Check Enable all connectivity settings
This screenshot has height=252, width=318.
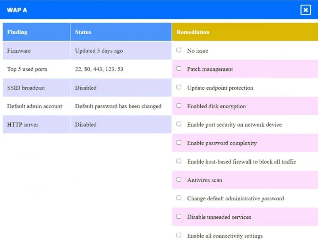(x=178, y=235)
